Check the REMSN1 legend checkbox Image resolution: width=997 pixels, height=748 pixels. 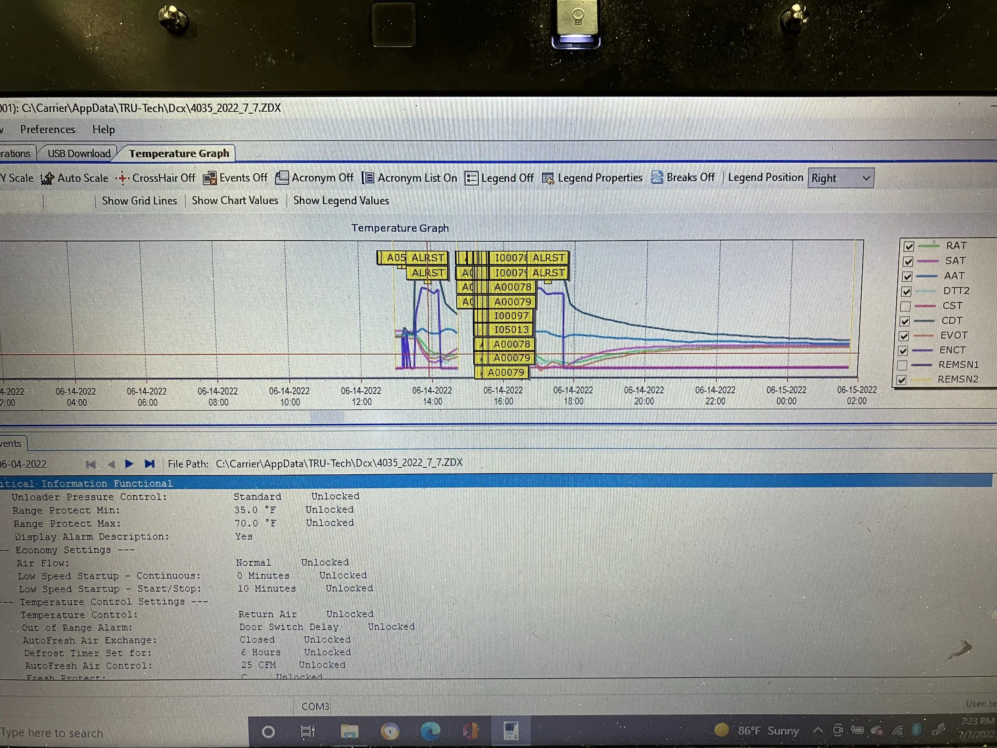[x=902, y=365]
